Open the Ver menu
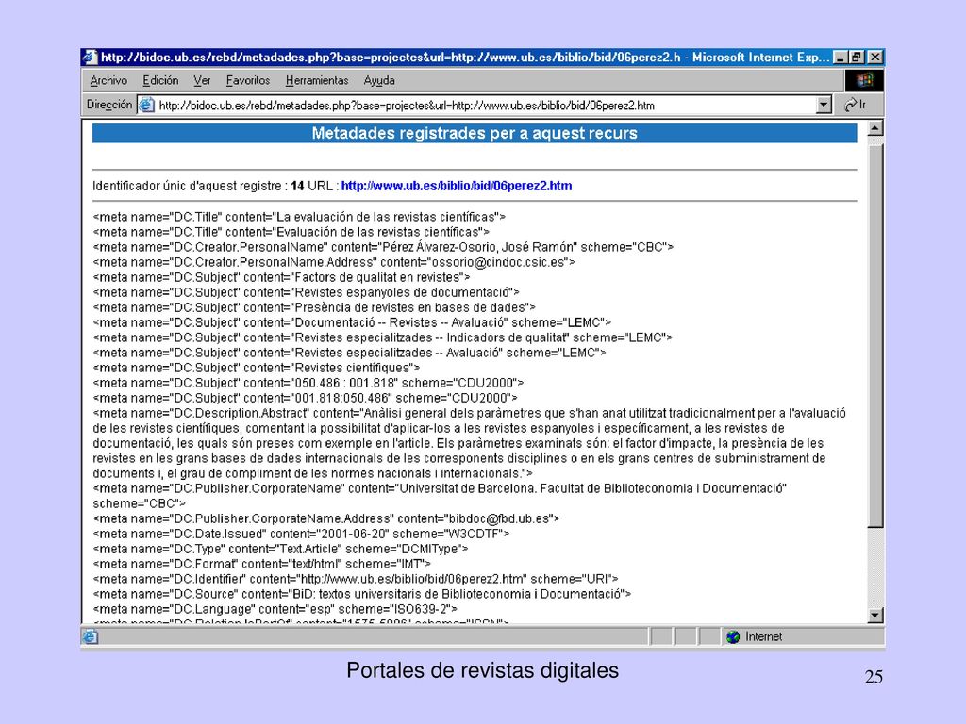 (202, 81)
